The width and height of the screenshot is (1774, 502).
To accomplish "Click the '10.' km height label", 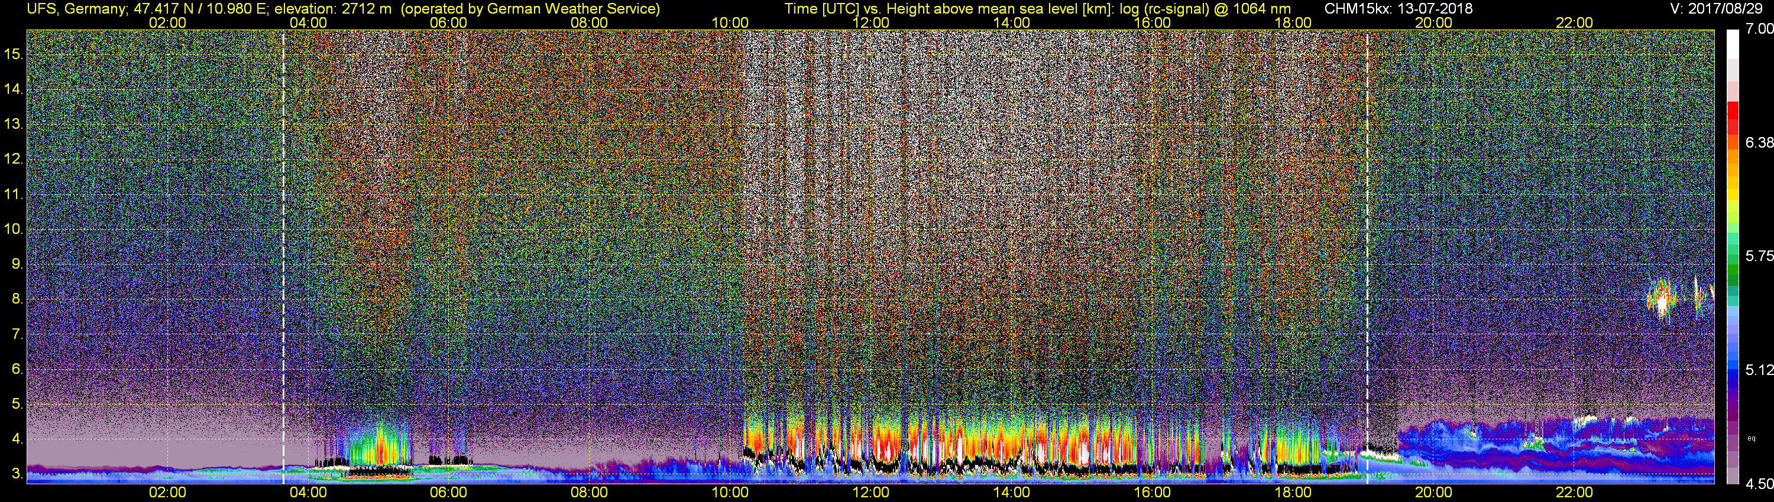I will (14, 229).
